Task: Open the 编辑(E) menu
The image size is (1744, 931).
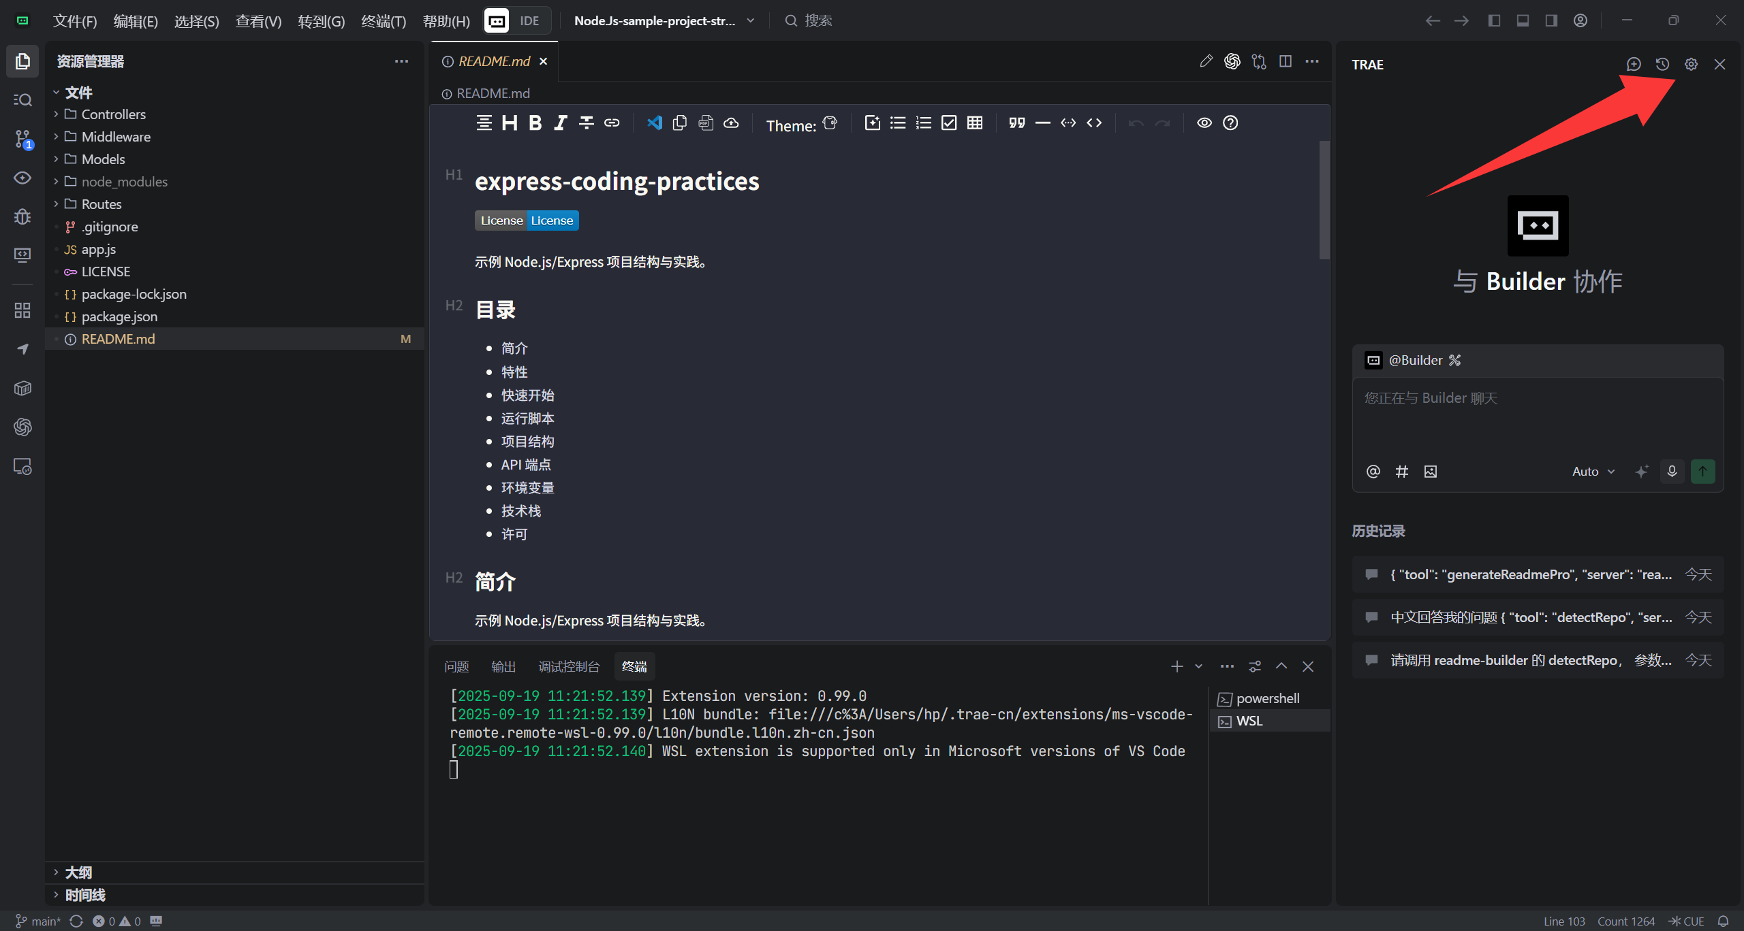Action: 136,21
